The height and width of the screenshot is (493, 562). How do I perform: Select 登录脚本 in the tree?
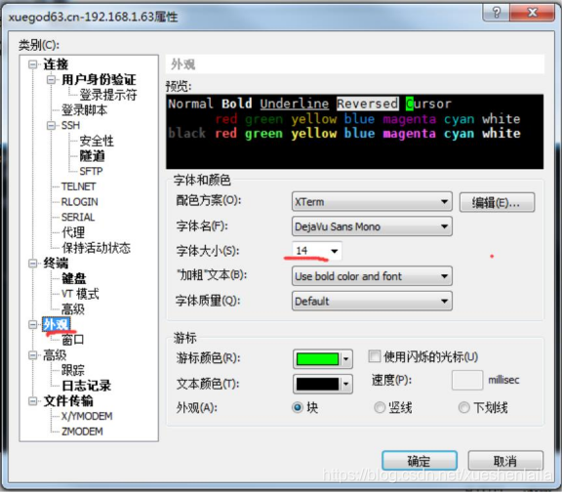[x=85, y=110]
